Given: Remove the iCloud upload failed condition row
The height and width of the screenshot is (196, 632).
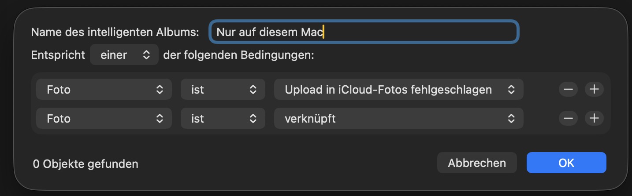Looking at the screenshot, I should tap(568, 90).
